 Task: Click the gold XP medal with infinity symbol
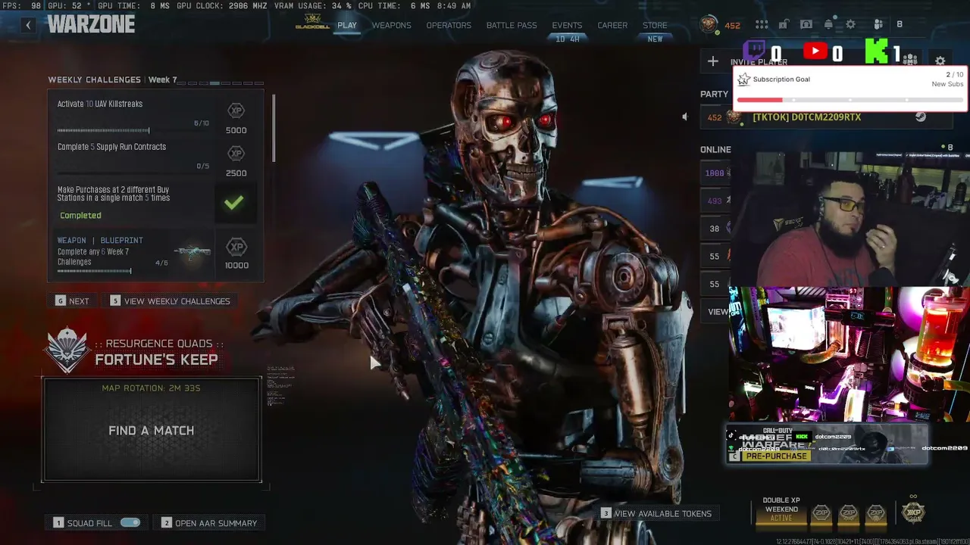pyautogui.click(x=913, y=511)
